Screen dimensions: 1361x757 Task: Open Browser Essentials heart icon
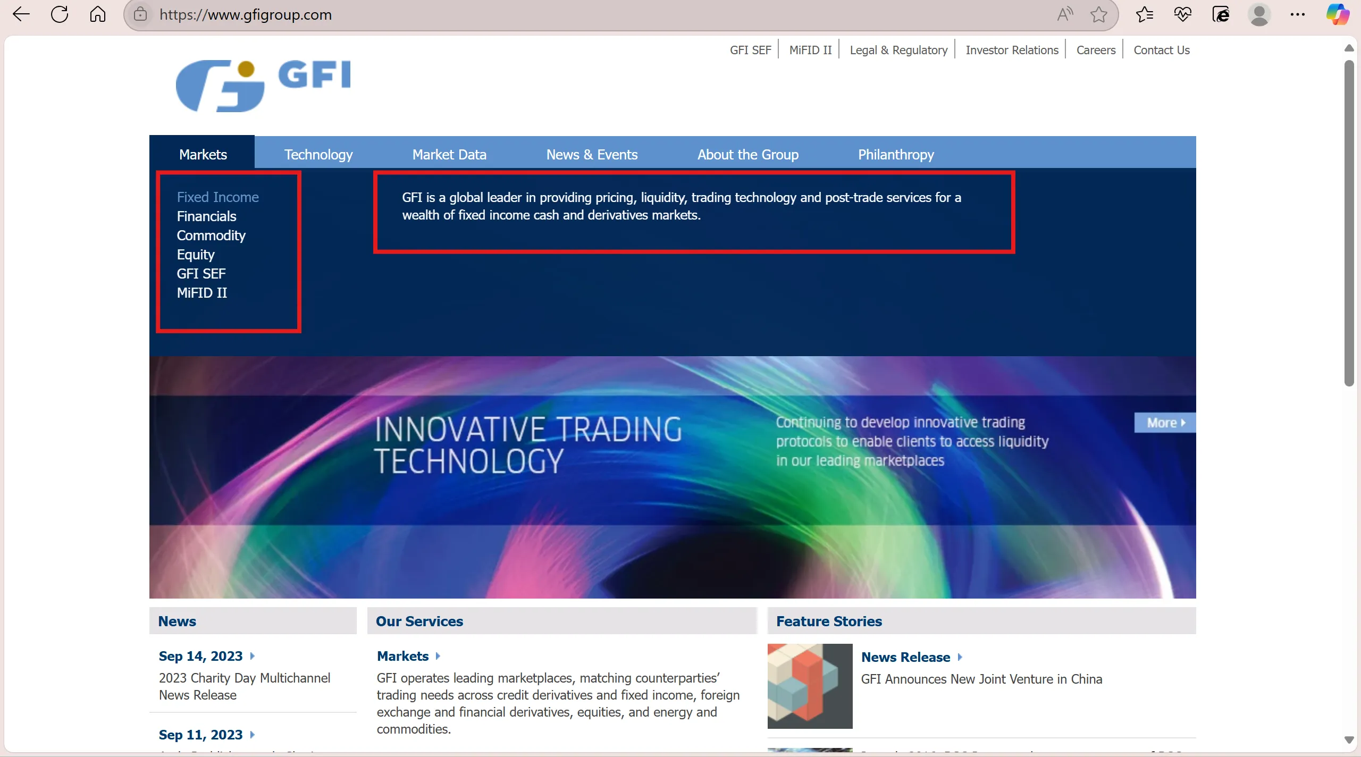(x=1183, y=14)
